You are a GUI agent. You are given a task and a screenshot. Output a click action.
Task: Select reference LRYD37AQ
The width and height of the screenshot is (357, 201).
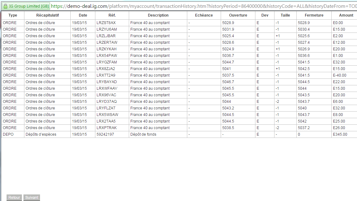107,102
